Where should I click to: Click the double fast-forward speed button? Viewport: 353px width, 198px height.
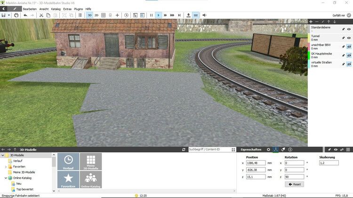165,16
